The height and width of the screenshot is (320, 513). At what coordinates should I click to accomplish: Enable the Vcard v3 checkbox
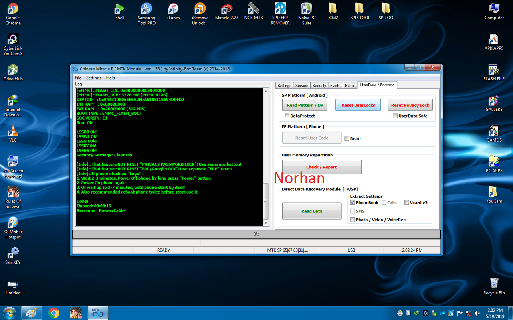(407, 202)
